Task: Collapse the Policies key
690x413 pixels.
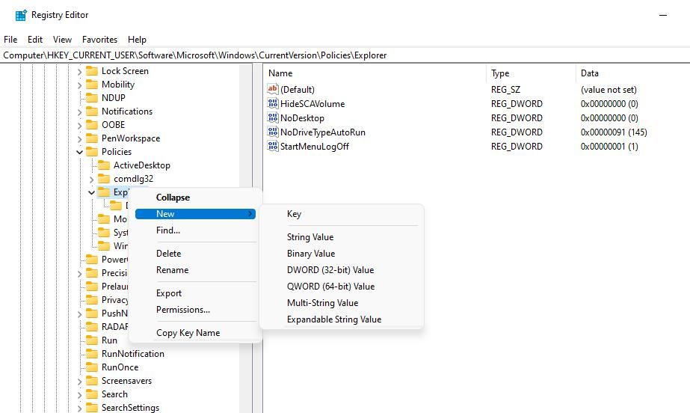Action: point(80,152)
